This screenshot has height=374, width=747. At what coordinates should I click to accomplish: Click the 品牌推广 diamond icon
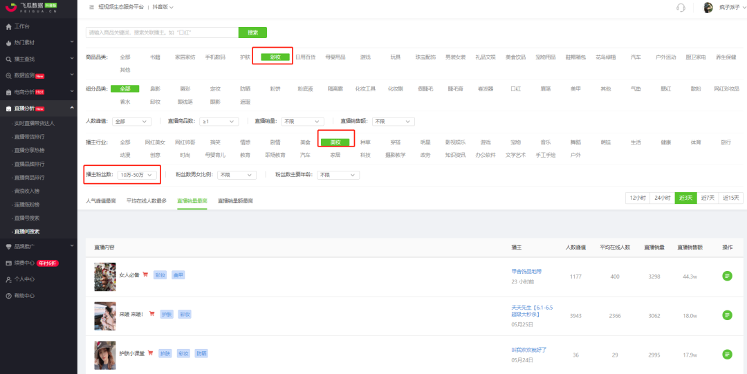click(x=8, y=246)
